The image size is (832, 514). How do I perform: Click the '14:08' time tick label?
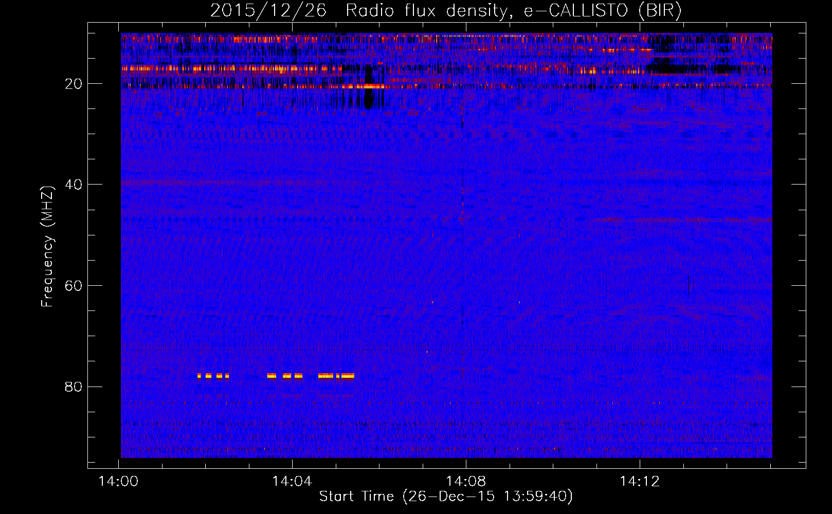(x=466, y=482)
